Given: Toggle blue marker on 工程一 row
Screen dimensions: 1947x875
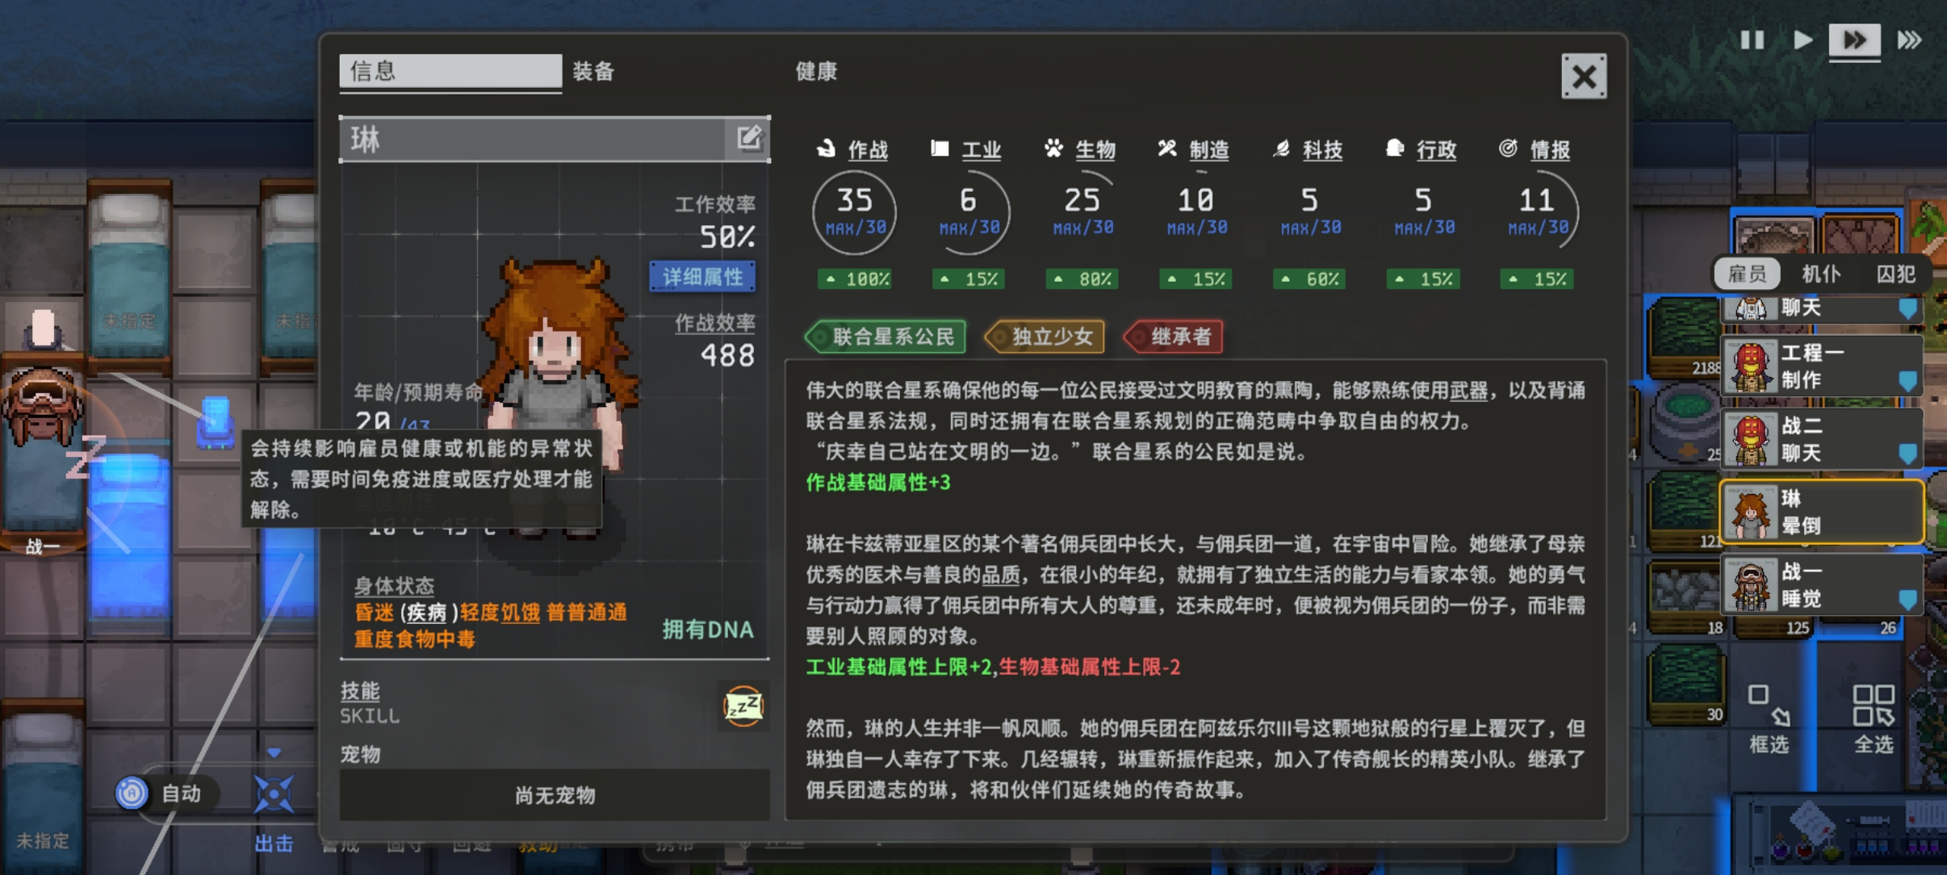Looking at the screenshot, I should pyautogui.click(x=1907, y=381).
